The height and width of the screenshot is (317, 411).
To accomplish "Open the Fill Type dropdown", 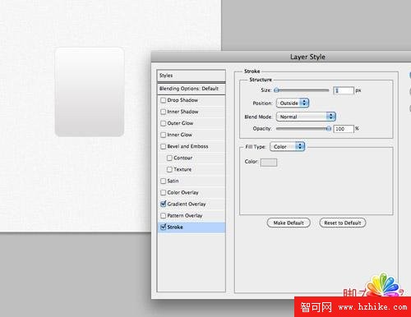I will pyautogui.click(x=287, y=146).
